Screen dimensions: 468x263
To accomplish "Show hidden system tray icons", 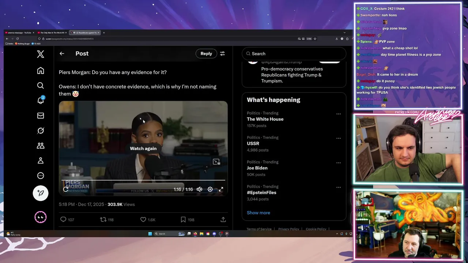I will (x=338, y=234).
